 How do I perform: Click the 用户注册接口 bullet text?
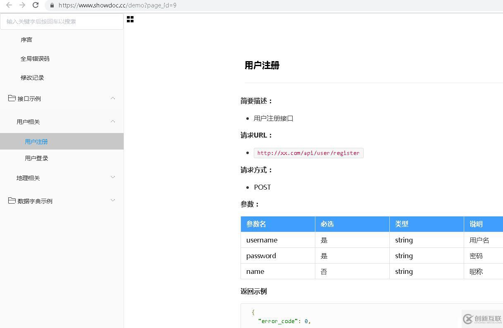point(274,119)
